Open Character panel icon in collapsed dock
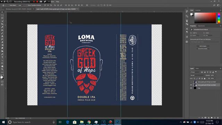The image size is (222, 125). (x=187, y=29)
